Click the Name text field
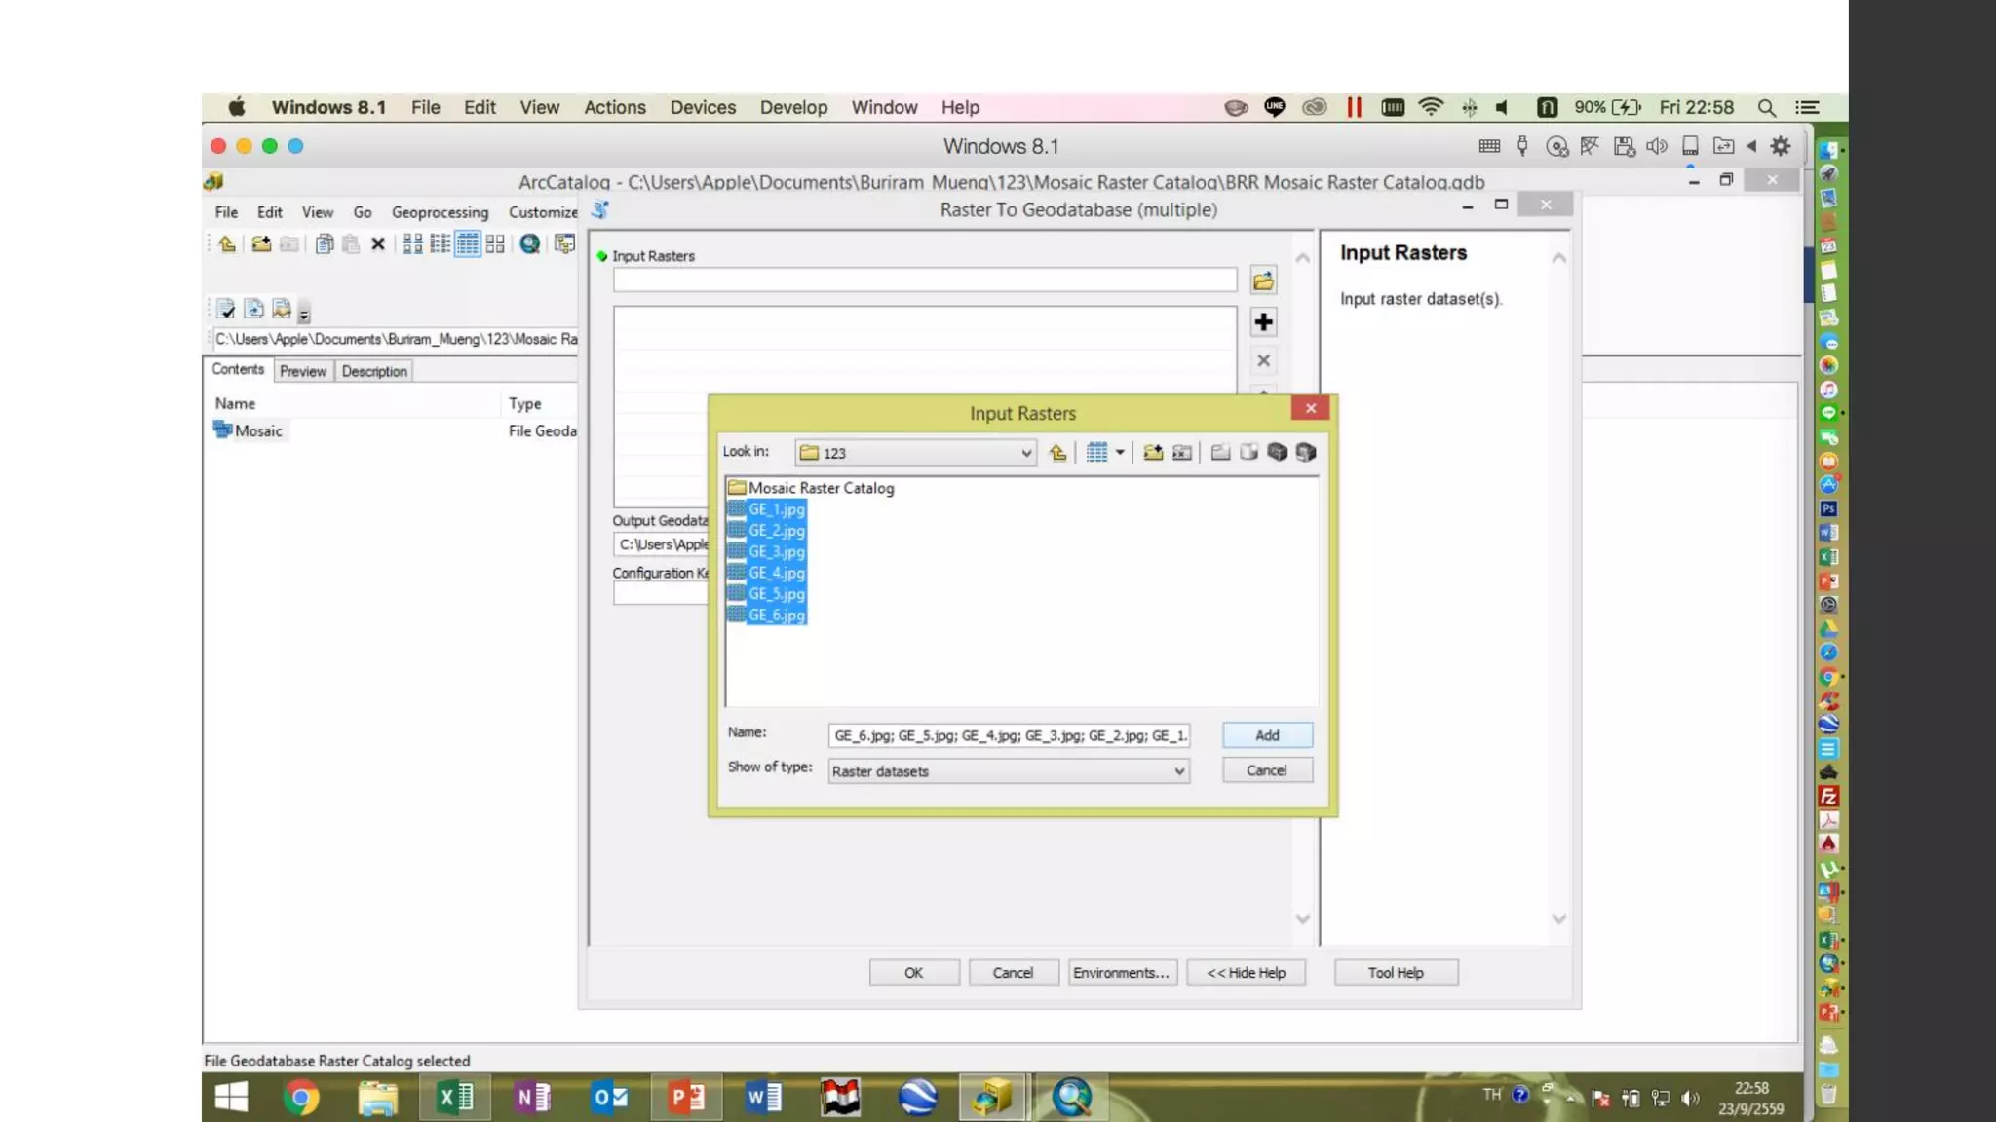Image resolution: width=1996 pixels, height=1122 pixels. [1009, 735]
